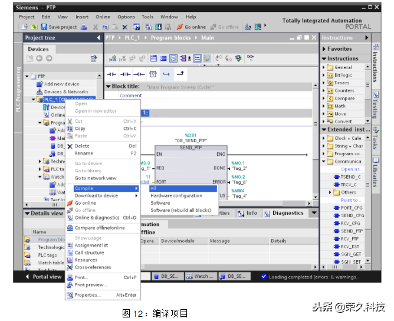Click Properties in the context menu
394x321 pixels.
(103, 295)
